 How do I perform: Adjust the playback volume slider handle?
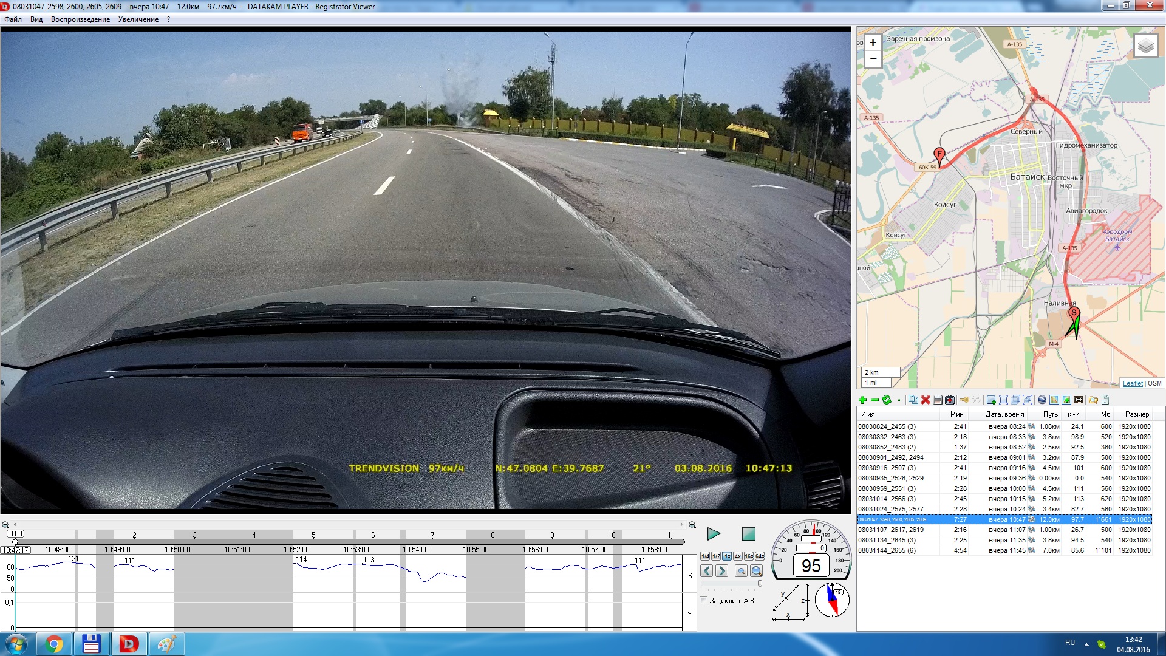pyautogui.click(x=759, y=583)
